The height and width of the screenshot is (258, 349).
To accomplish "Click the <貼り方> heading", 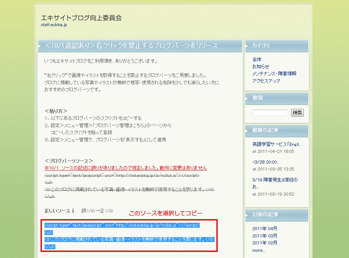I will [56, 111].
